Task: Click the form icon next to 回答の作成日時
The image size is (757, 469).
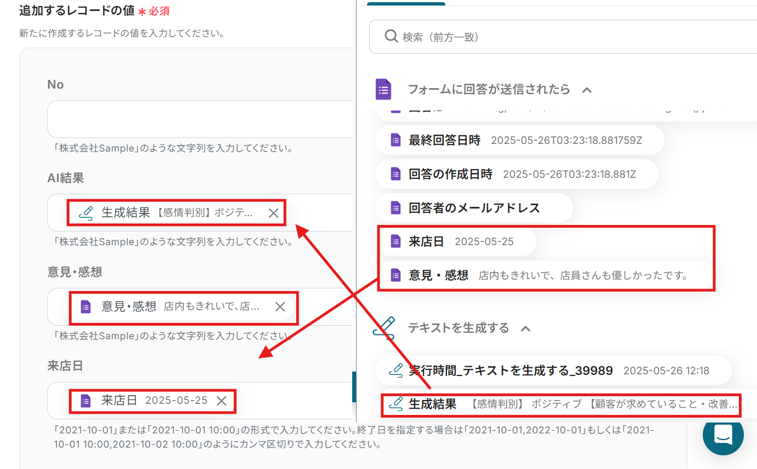Action: (x=395, y=174)
